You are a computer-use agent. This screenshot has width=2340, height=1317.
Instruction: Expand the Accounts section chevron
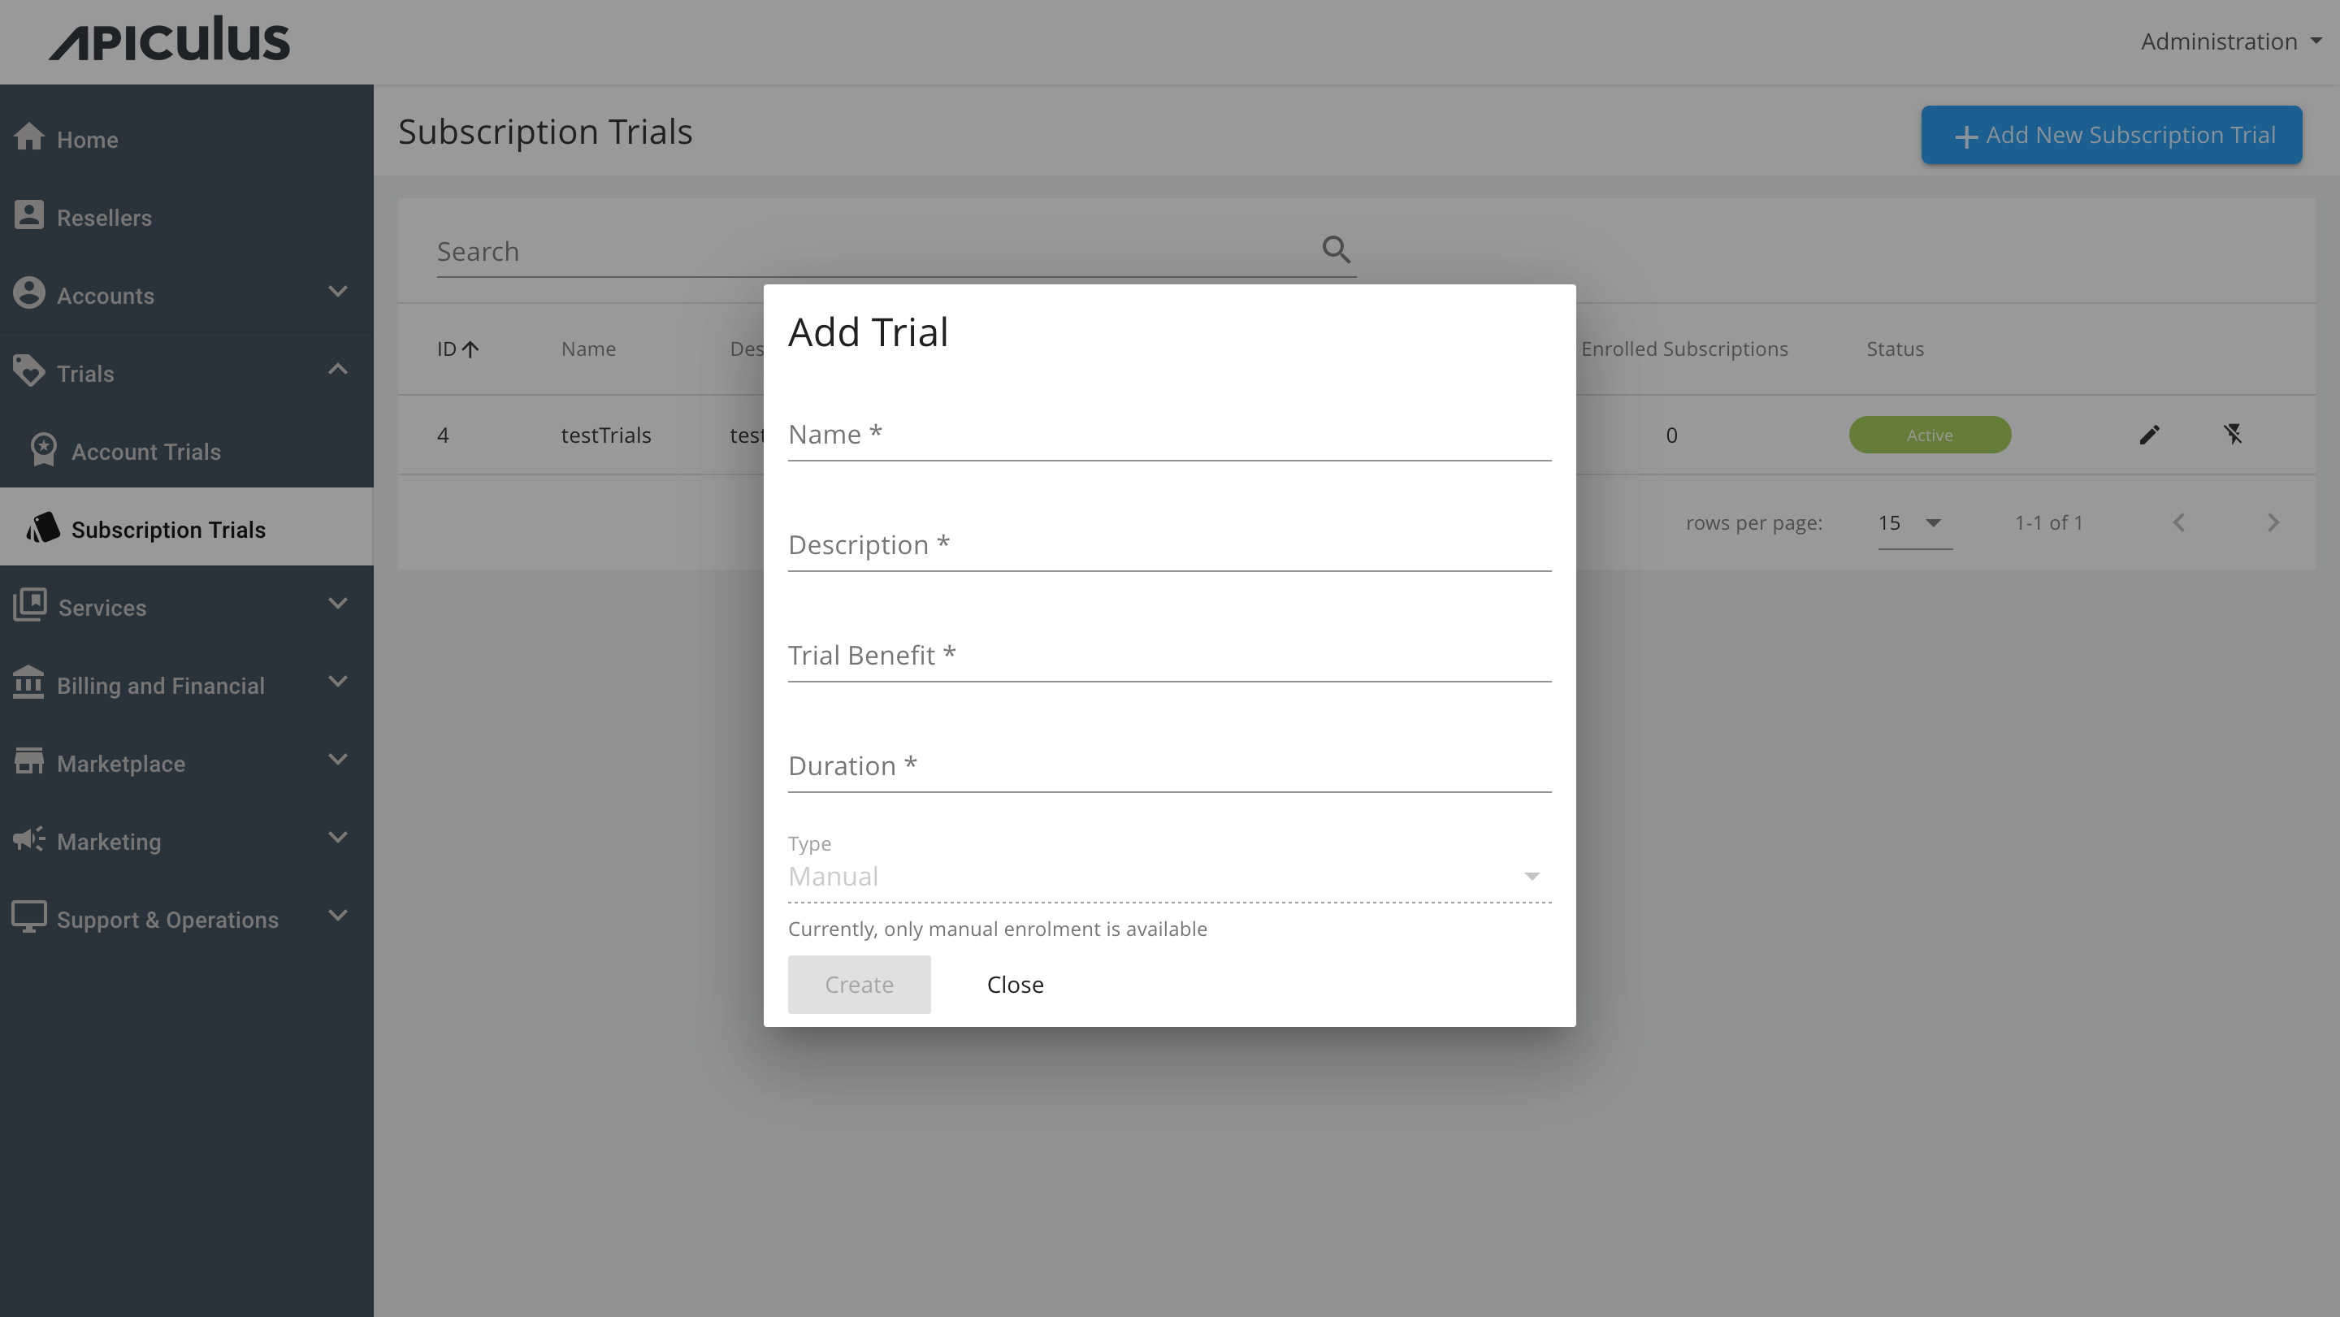pos(337,292)
